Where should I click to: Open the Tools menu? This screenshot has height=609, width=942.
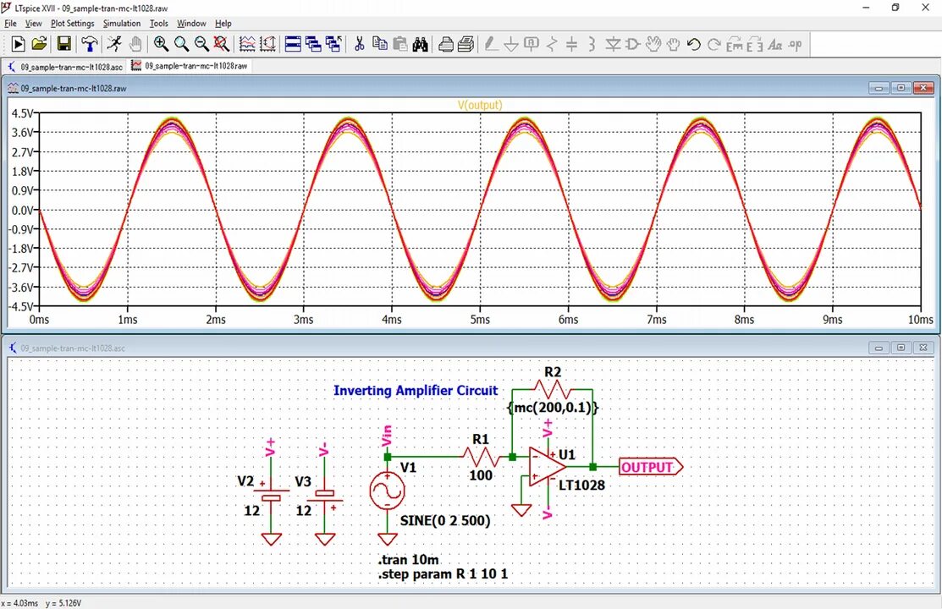coord(158,24)
